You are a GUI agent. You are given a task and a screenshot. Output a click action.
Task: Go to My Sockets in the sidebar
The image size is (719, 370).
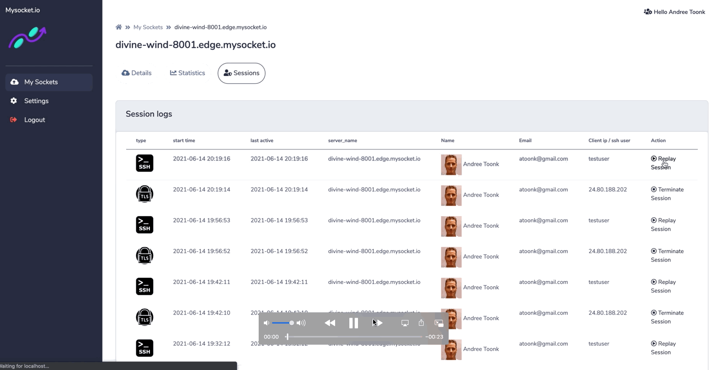49,82
